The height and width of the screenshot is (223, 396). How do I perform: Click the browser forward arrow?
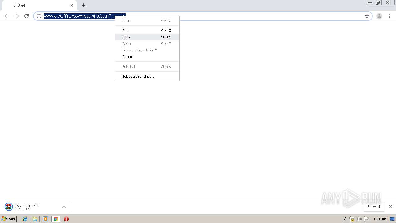coord(17,16)
